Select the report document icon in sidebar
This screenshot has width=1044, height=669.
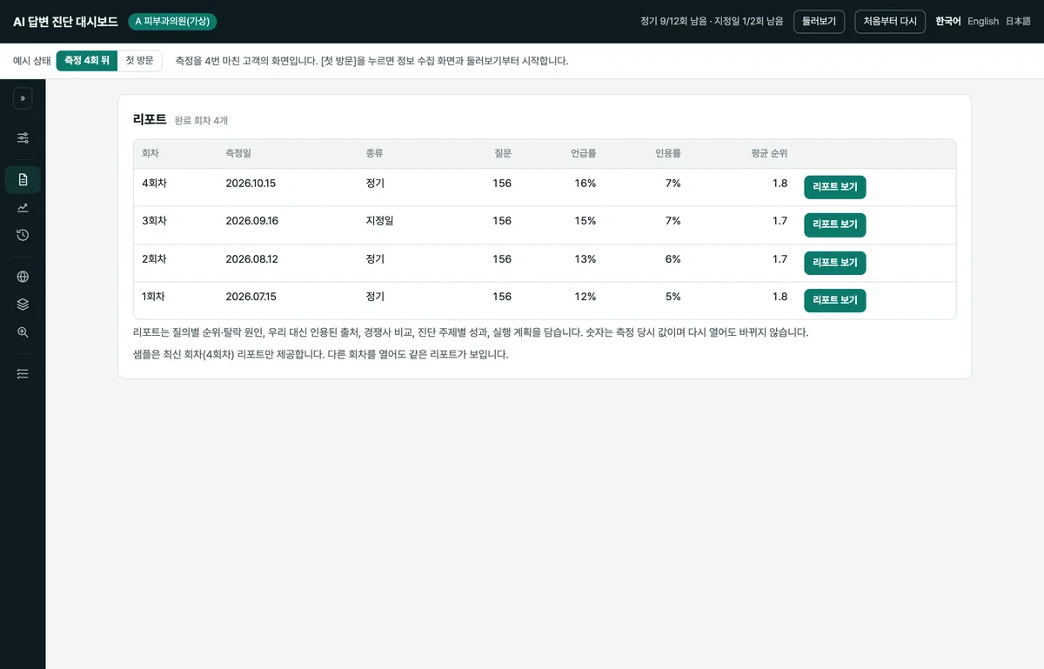click(x=23, y=179)
